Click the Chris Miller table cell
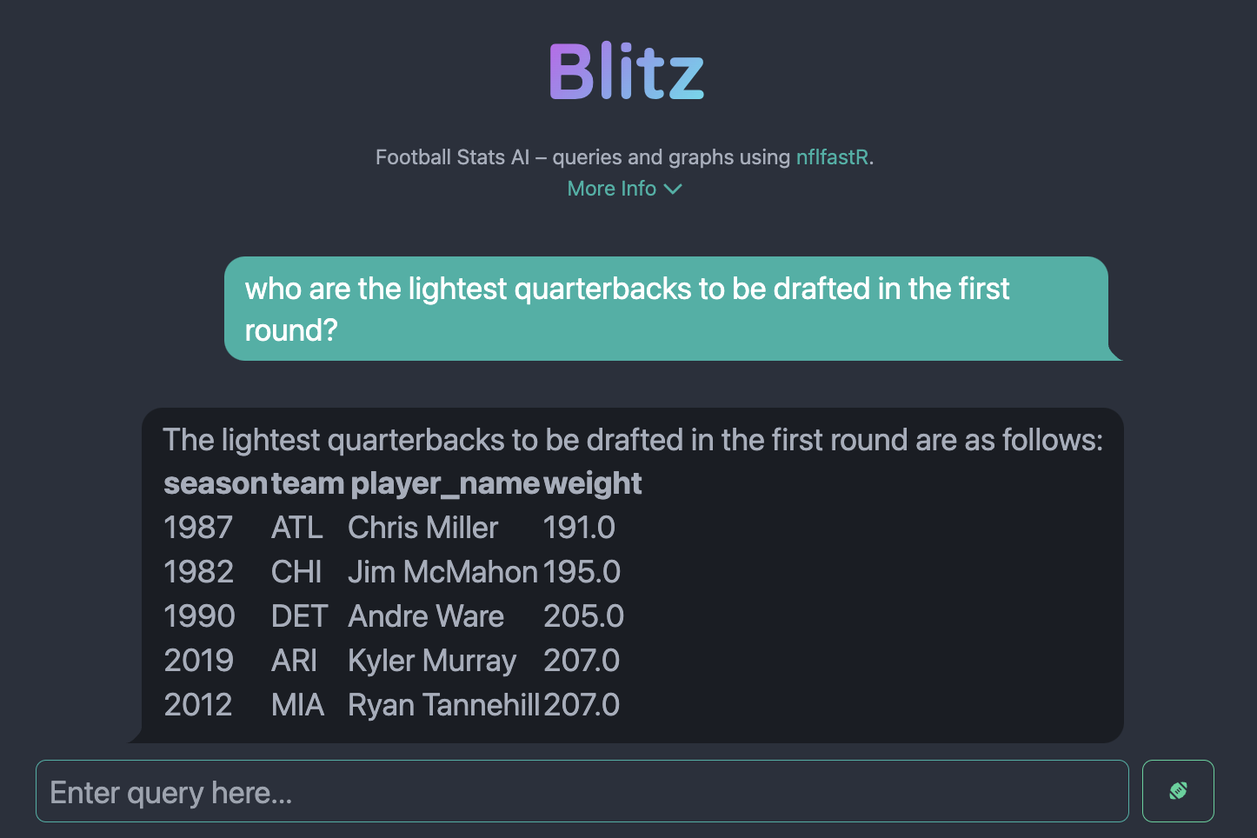The height and width of the screenshot is (838, 1257). pos(423,528)
